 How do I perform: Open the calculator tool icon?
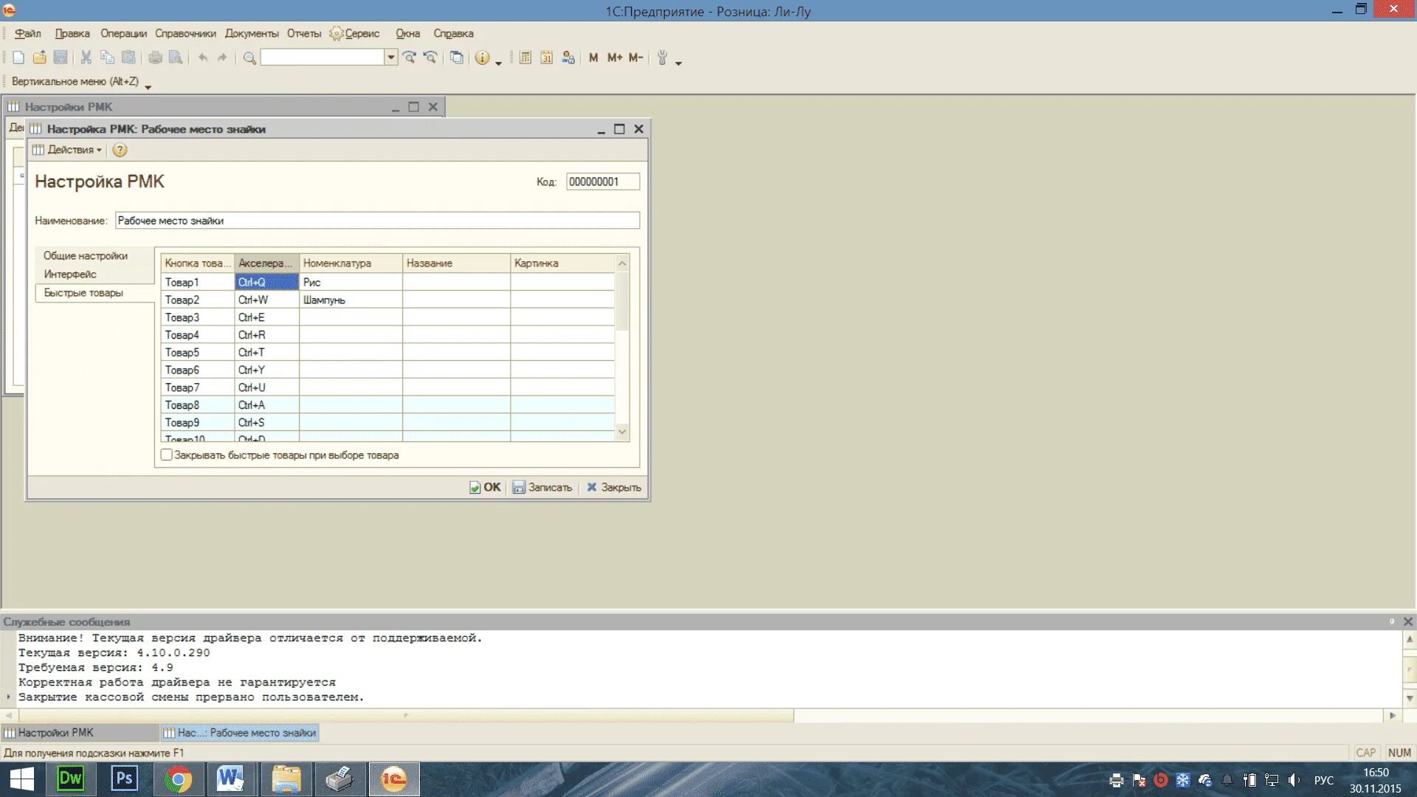[x=525, y=58]
